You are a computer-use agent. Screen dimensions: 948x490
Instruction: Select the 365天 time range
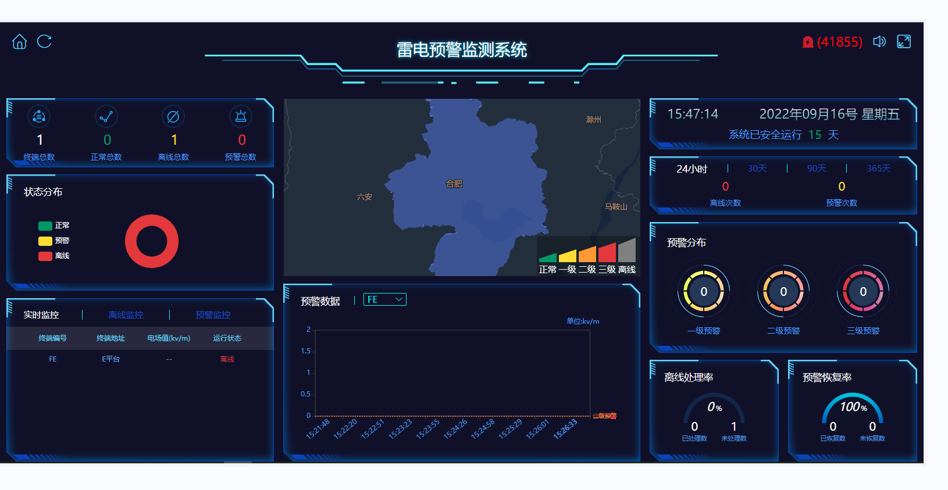[x=878, y=169]
